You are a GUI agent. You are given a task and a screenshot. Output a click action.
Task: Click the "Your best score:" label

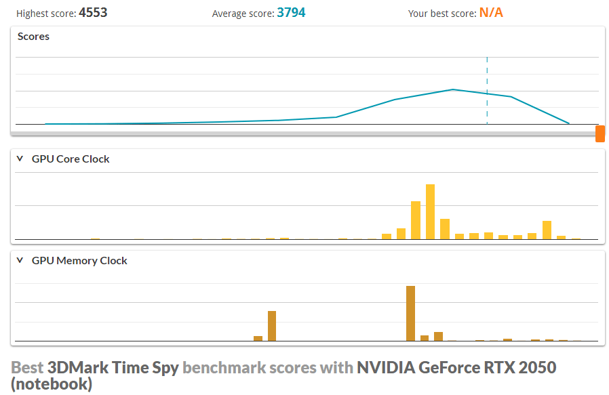click(442, 14)
